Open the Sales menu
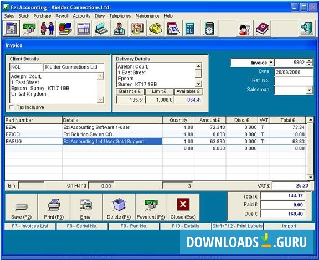This screenshot has height=260, width=319. click(9, 16)
